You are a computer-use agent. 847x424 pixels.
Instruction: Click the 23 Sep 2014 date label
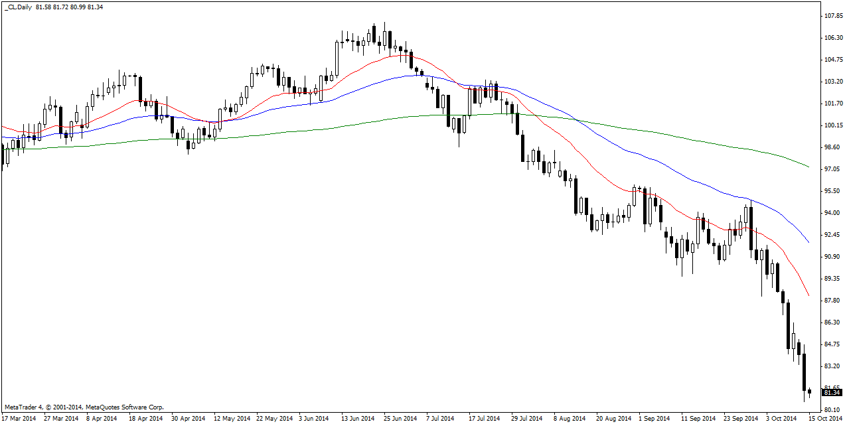tap(741, 419)
